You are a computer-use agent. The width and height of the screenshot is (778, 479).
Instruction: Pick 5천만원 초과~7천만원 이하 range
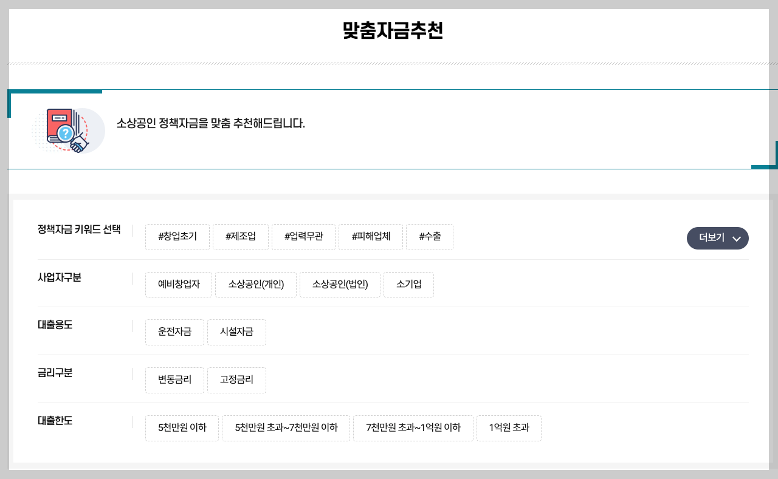(x=286, y=428)
